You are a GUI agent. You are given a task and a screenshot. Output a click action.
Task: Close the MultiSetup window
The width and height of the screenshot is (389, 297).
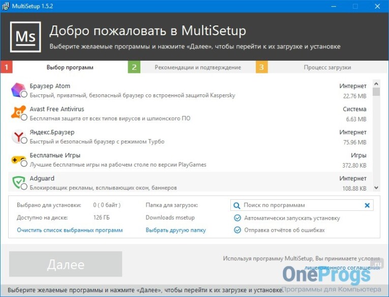point(377,6)
